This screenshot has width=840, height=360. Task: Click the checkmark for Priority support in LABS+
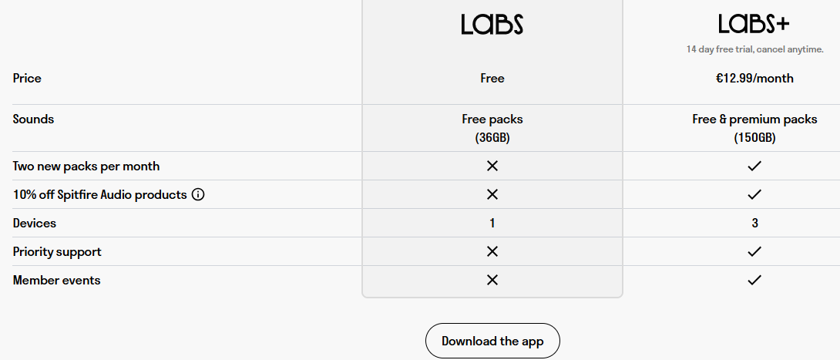754,251
